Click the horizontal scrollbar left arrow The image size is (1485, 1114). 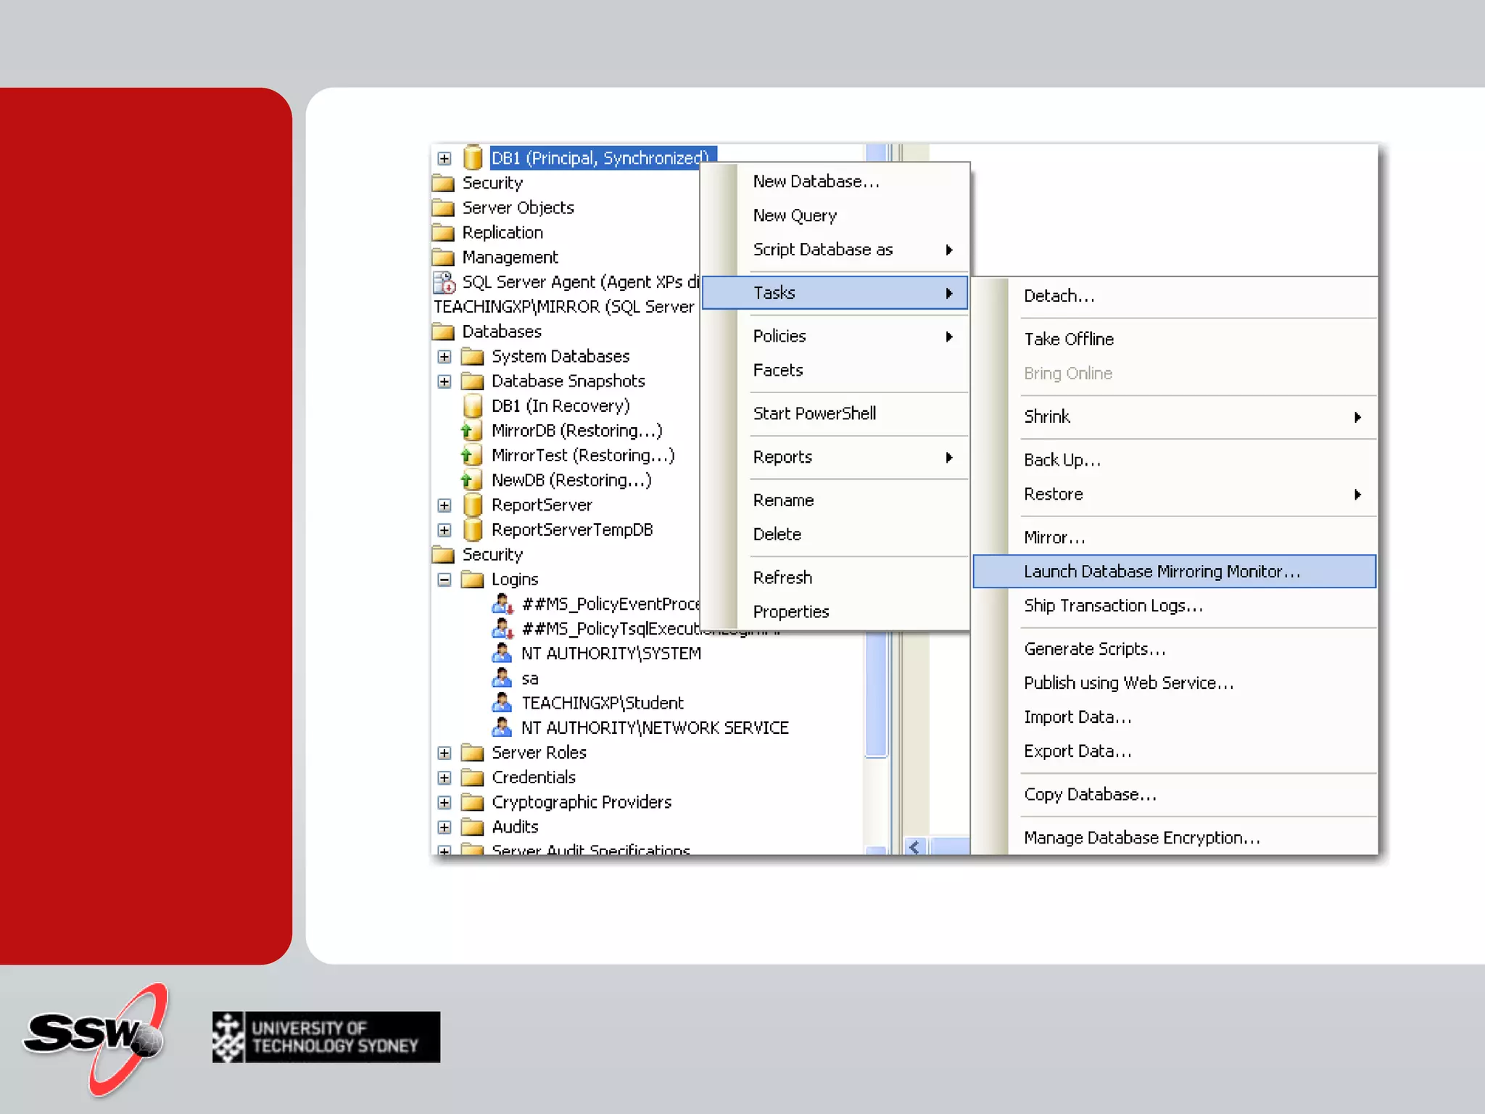tap(914, 846)
